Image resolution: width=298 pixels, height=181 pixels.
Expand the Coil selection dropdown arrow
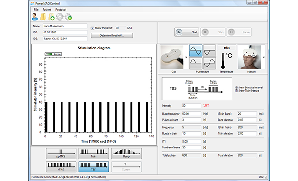pyautogui.click(x=186, y=57)
